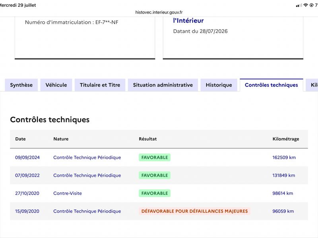Viewport: 318px width, 238px height.
Task: Select the Contre-Visite entry
Action: coord(68,193)
